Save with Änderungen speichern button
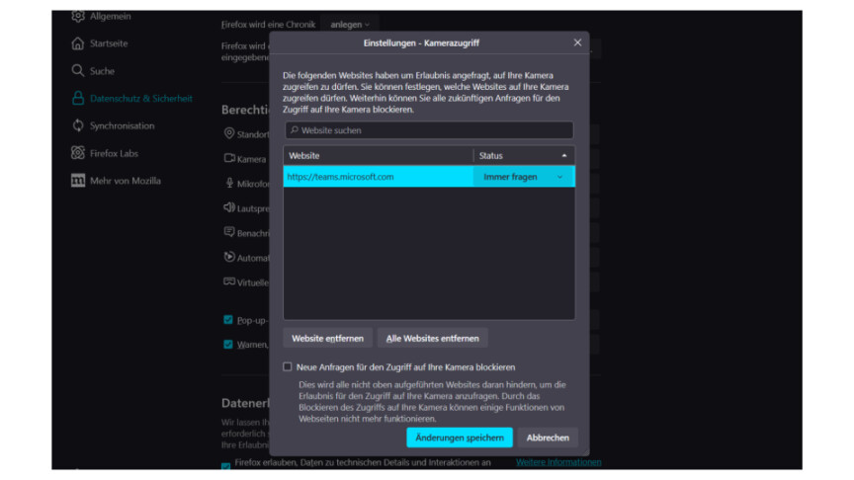Image resolution: width=854 pixels, height=480 pixels. [x=459, y=438]
